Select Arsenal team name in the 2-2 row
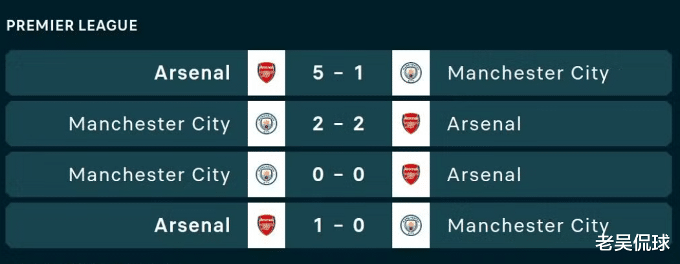 tap(484, 124)
